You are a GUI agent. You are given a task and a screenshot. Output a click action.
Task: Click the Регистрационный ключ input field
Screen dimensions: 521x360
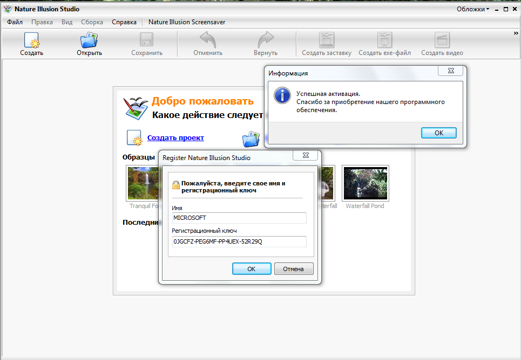coord(239,241)
